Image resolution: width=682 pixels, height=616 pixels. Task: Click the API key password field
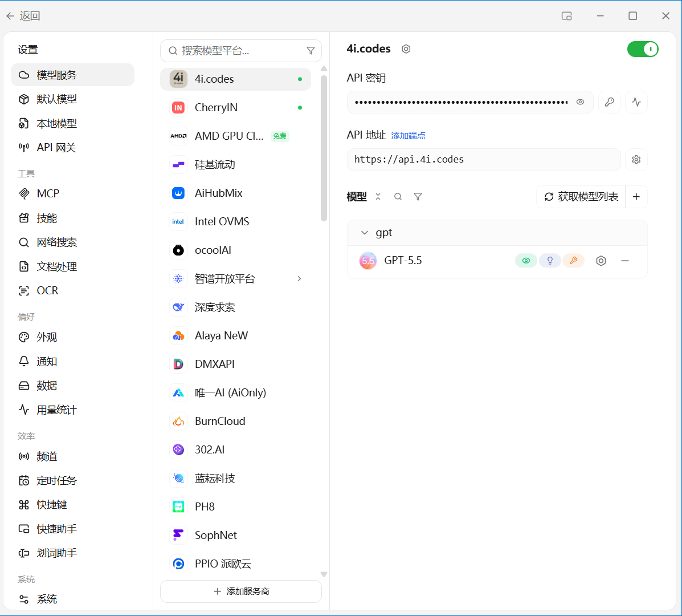point(470,102)
